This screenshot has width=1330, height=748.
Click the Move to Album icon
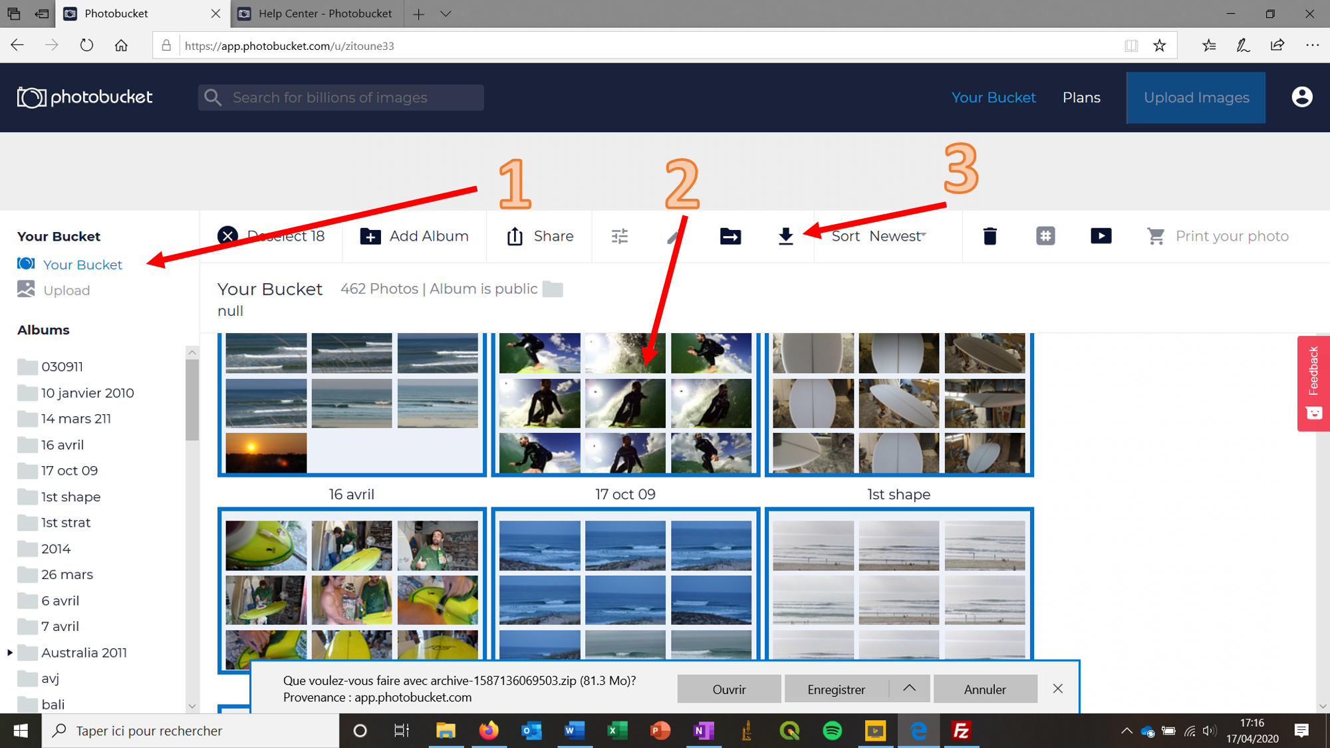click(730, 236)
